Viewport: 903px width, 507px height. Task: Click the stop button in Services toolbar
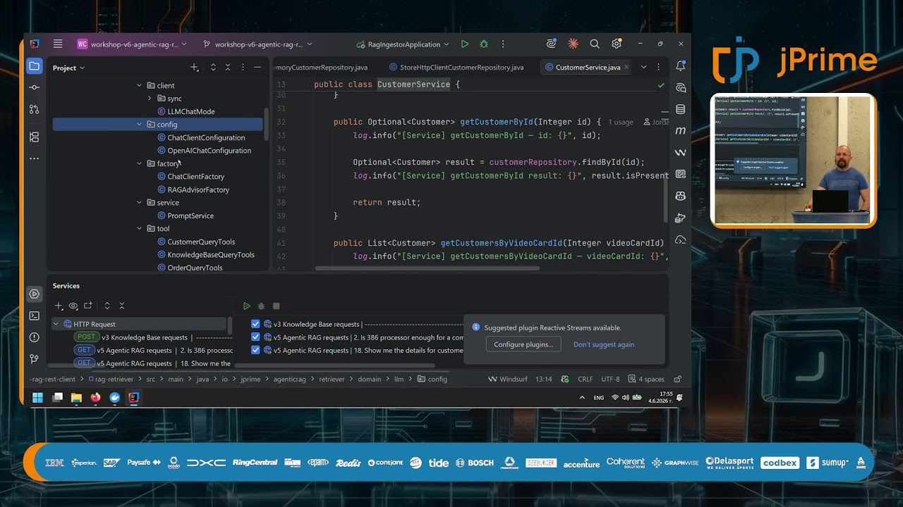click(x=276, y=306)
